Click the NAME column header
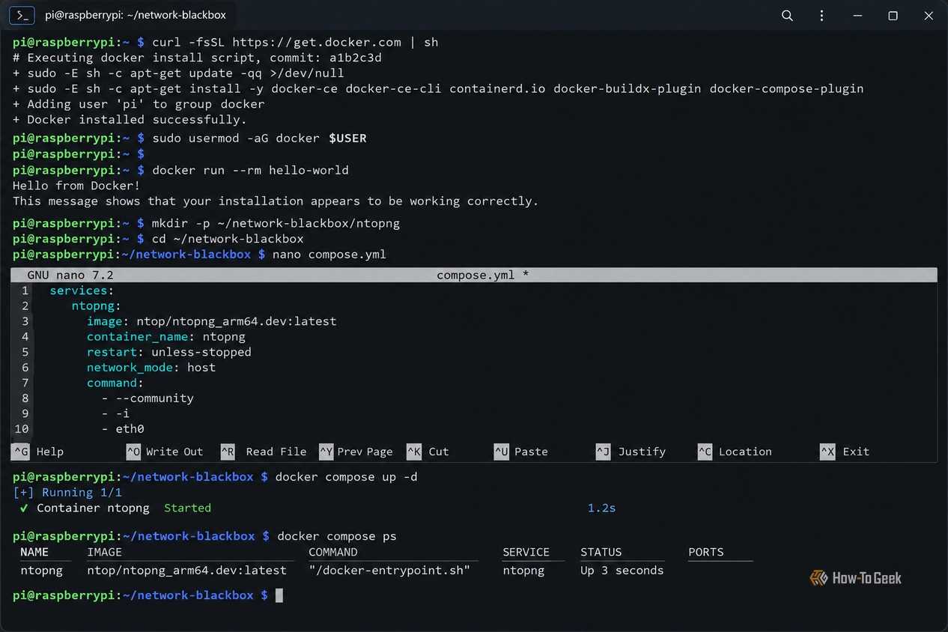 pyautogui.click(x=34, y=552)
